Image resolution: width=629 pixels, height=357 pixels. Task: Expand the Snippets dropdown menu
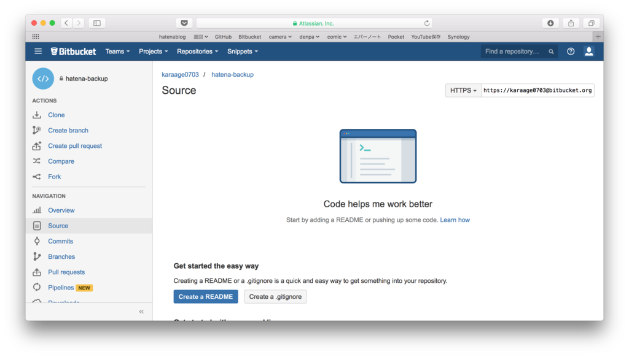tap(243, 52)
